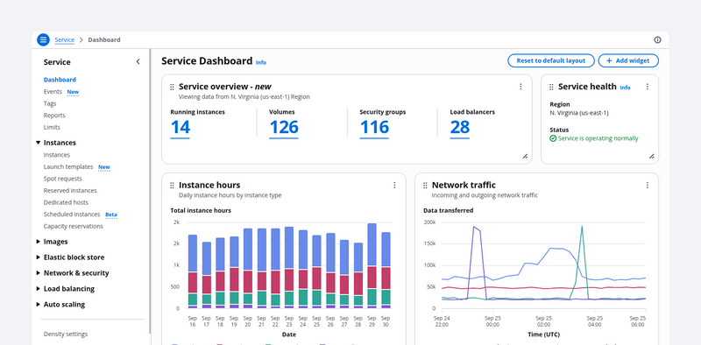Screen dimensions: 701x345
Task: Grab the Service overview drag handle
Action: (172, 88)
